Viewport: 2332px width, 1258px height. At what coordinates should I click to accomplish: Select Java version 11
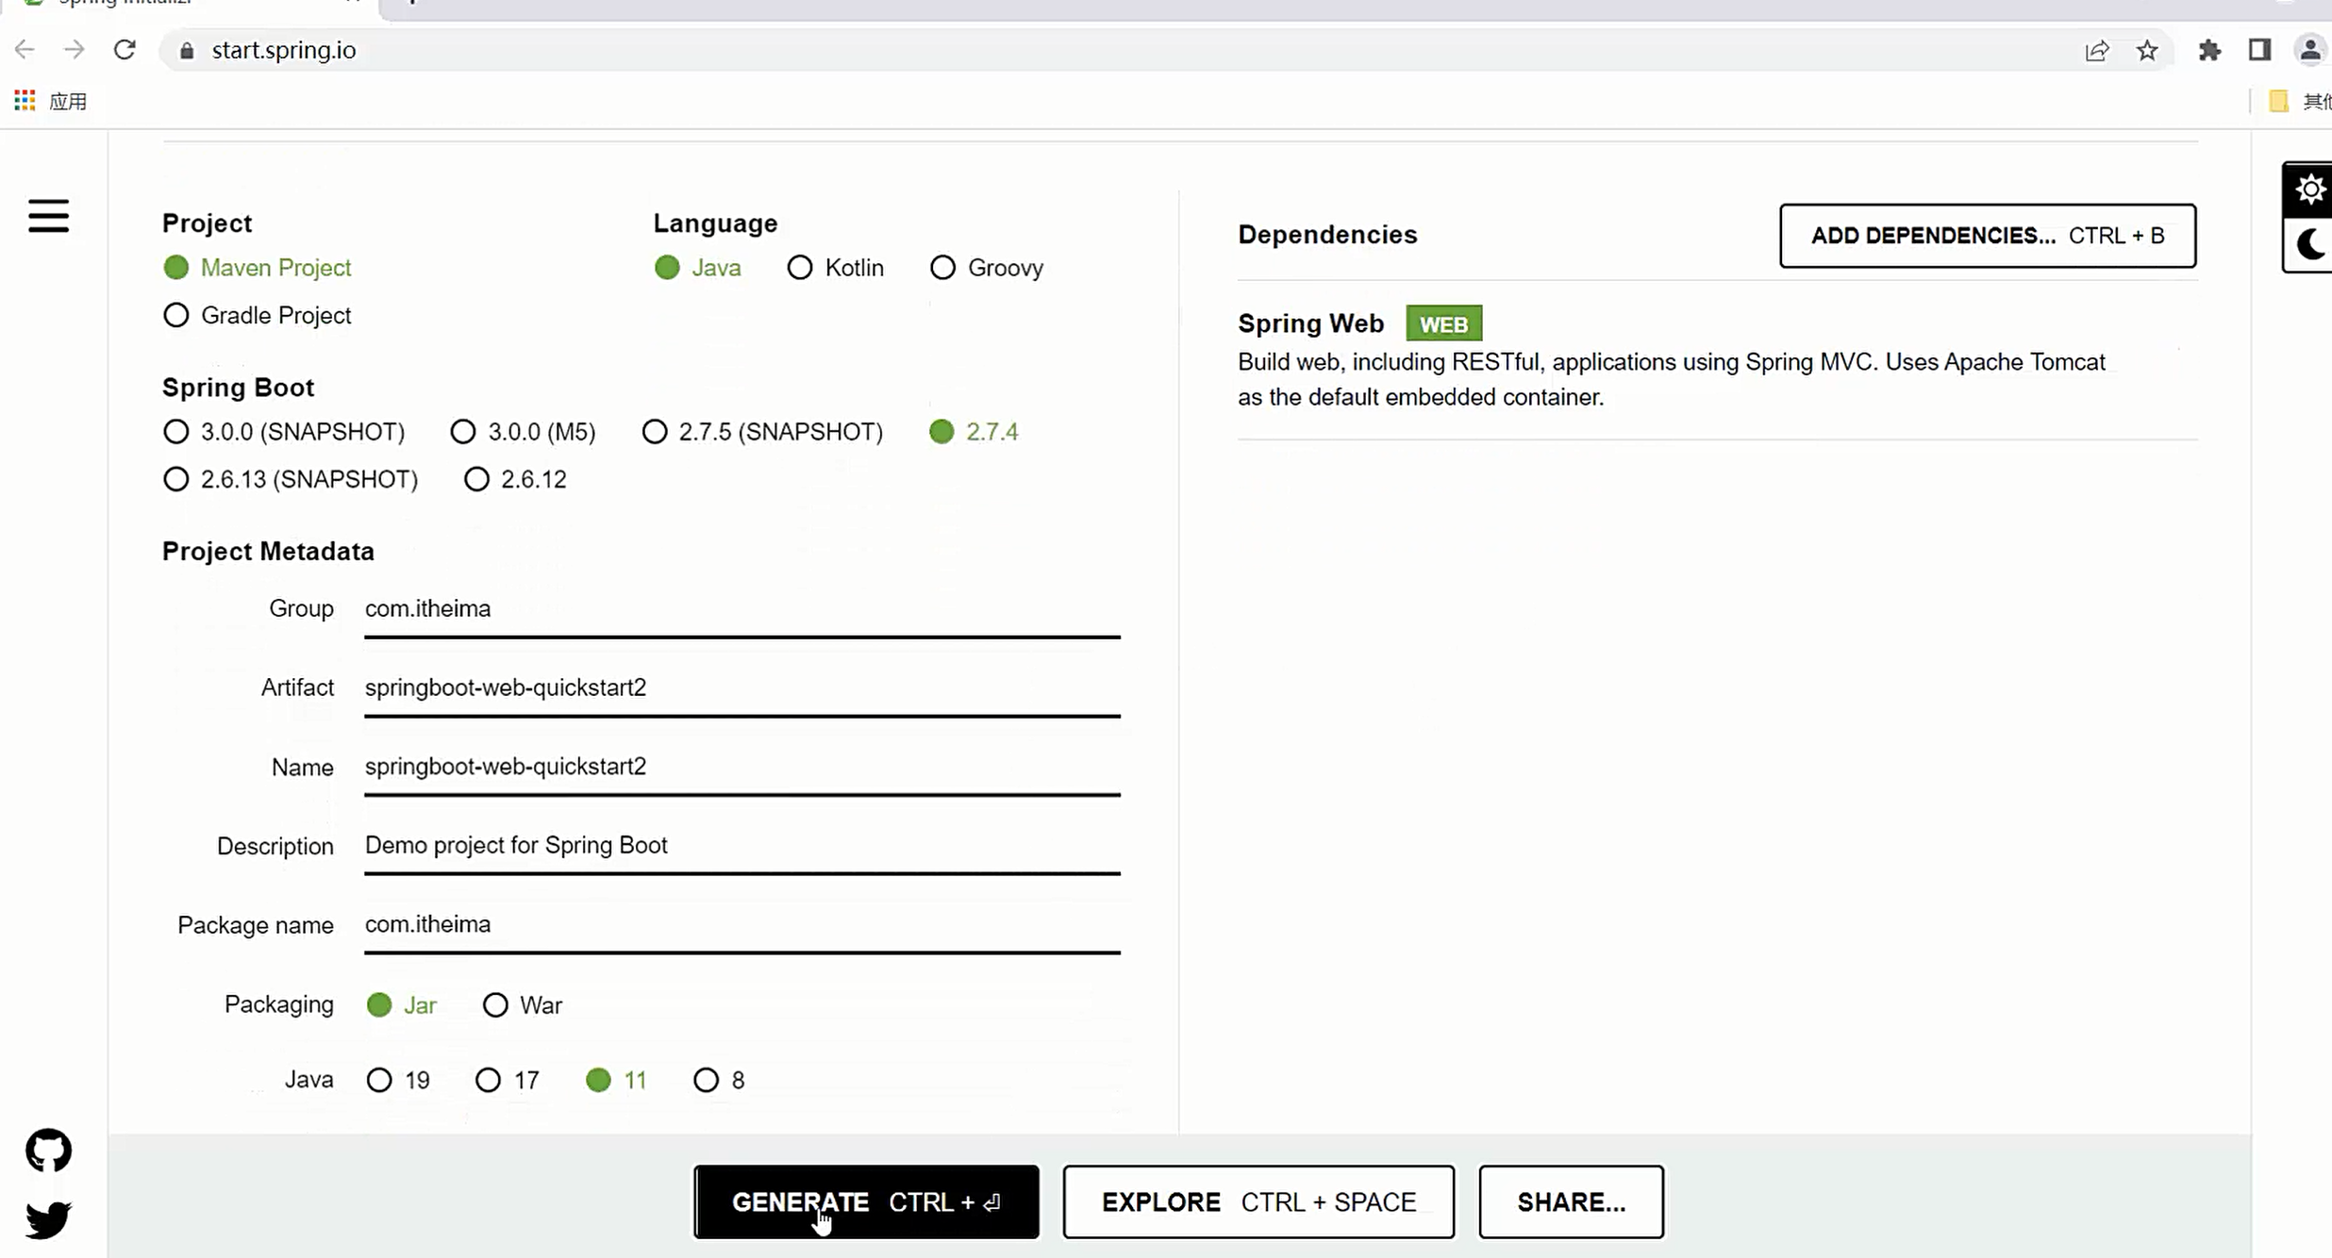pos(616,1080)
